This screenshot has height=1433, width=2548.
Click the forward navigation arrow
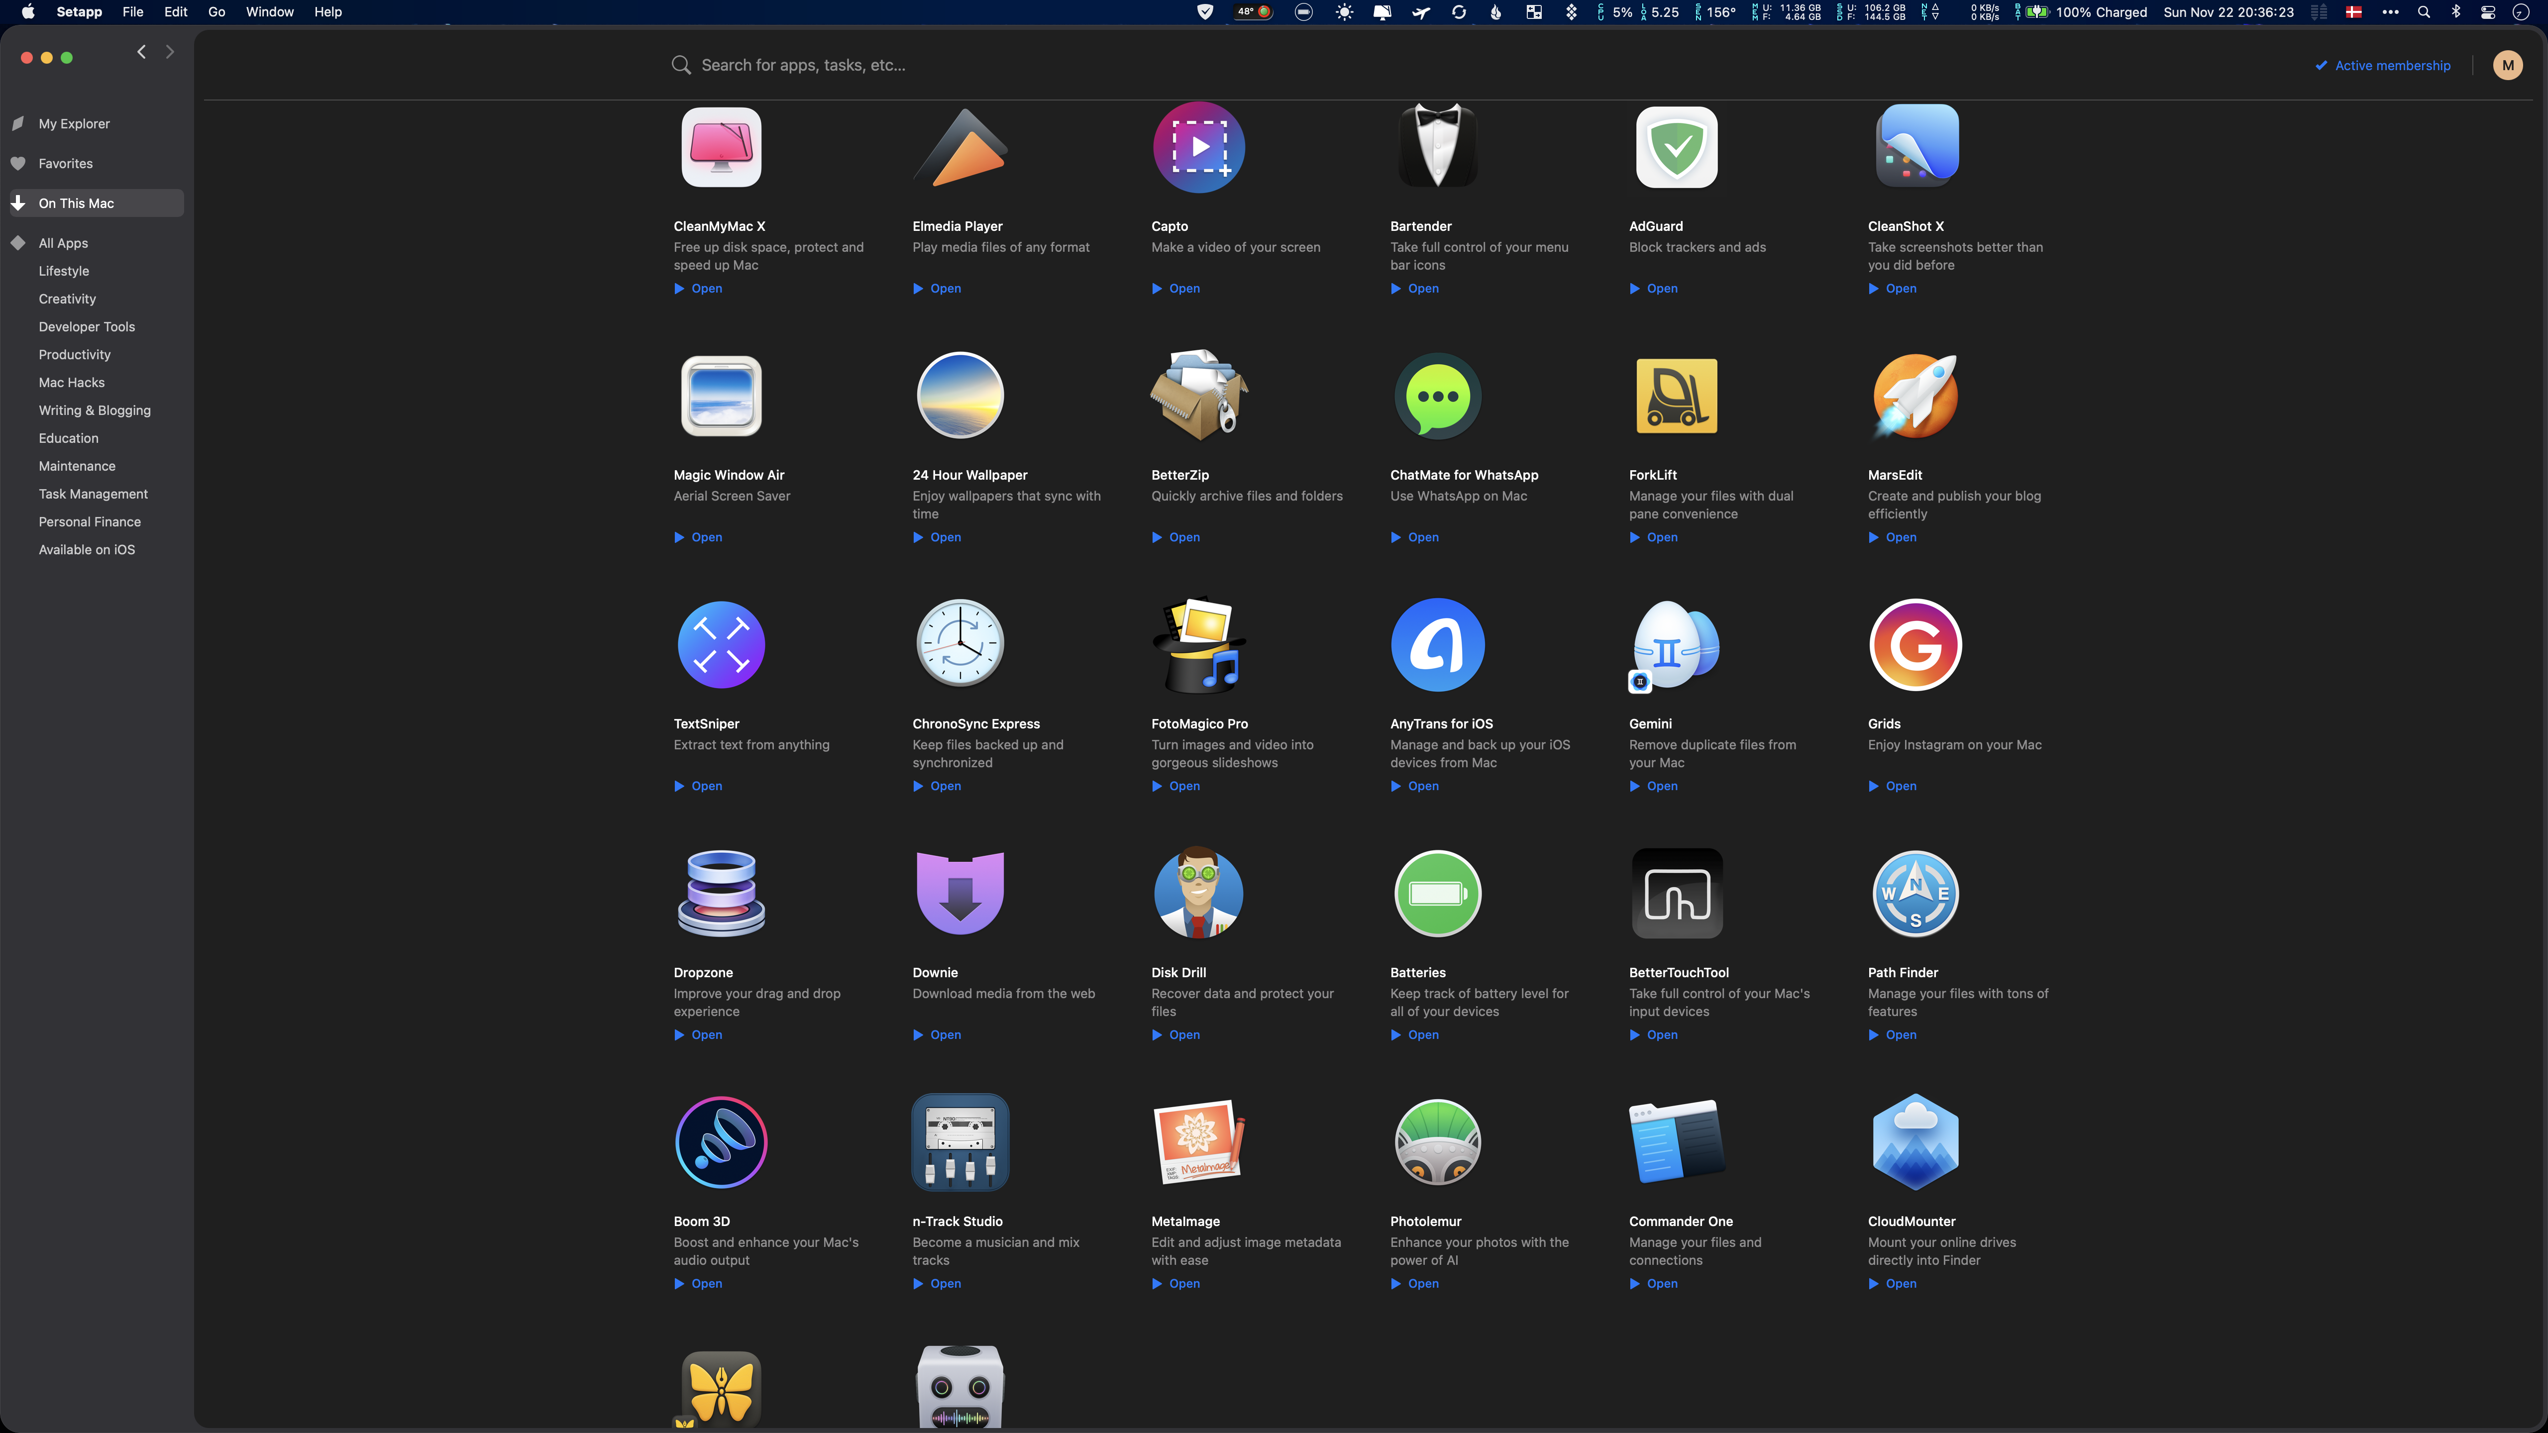(170, 51)
